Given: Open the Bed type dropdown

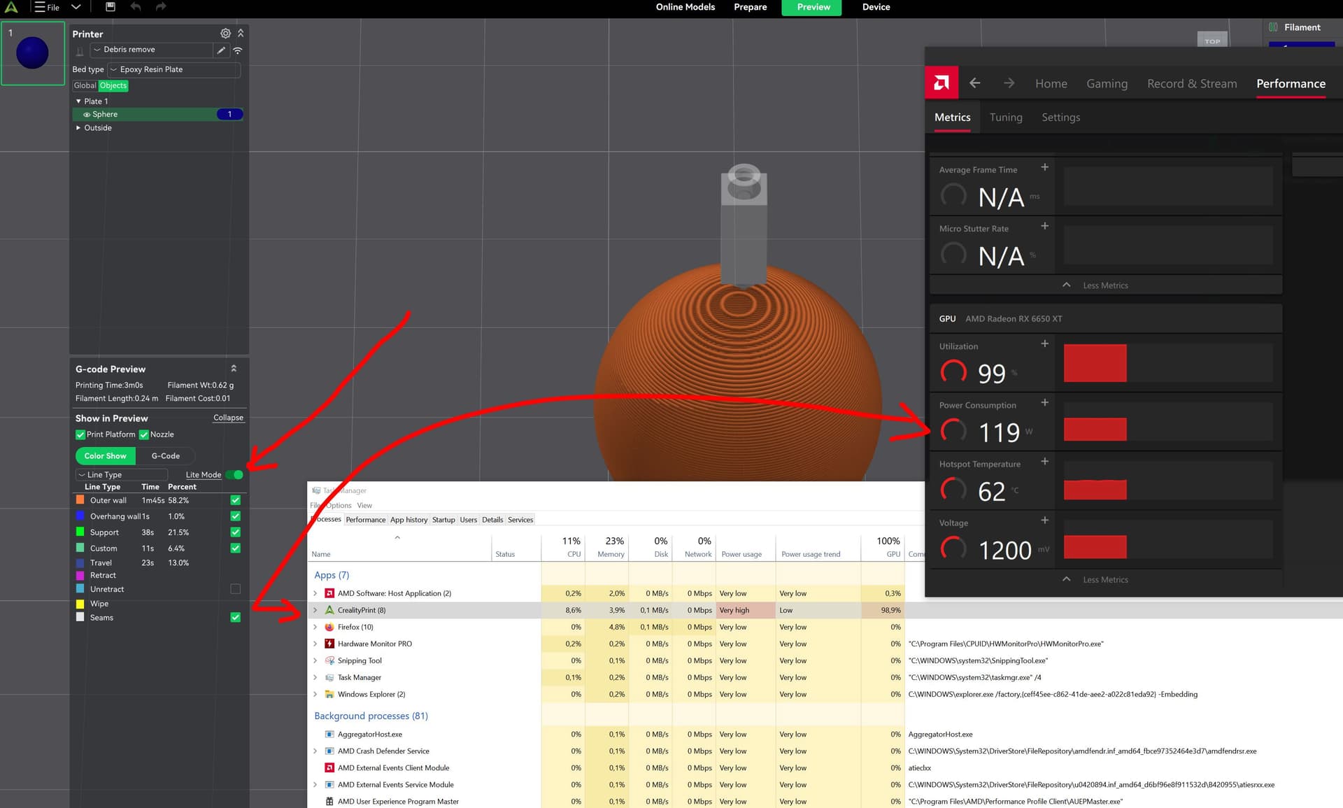Looking at the screenshot, I should tap(173, 70).
